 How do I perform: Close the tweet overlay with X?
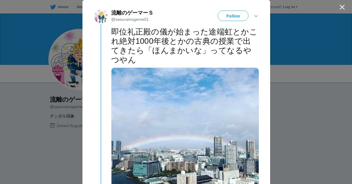click(342, 7)
